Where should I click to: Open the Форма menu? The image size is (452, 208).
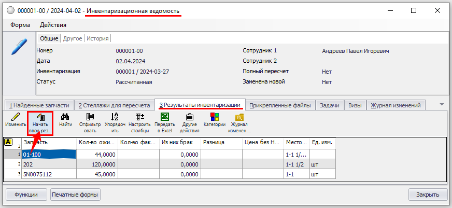pos(20,24)
